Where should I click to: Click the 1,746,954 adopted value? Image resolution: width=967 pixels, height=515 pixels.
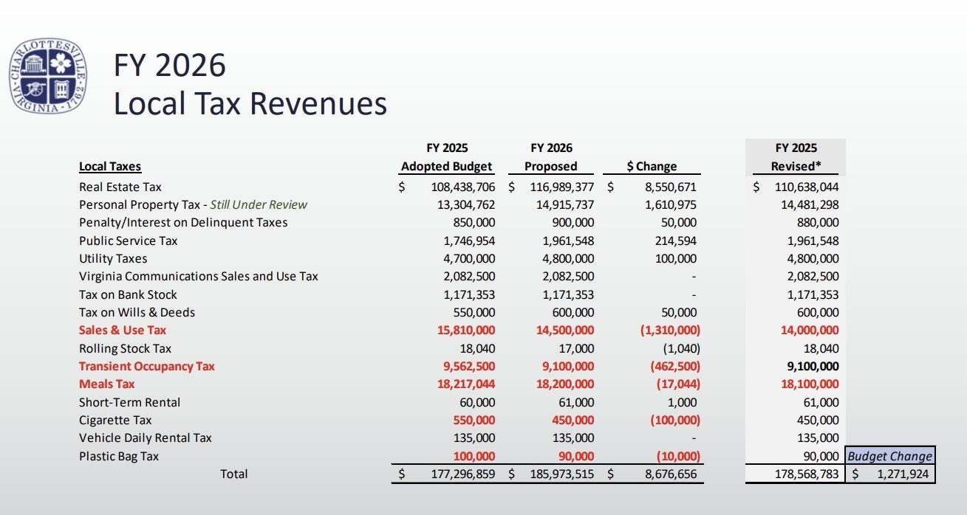pos(470,241)
